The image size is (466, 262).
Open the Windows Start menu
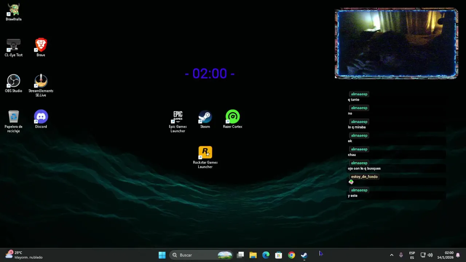[x=162, y=255]
